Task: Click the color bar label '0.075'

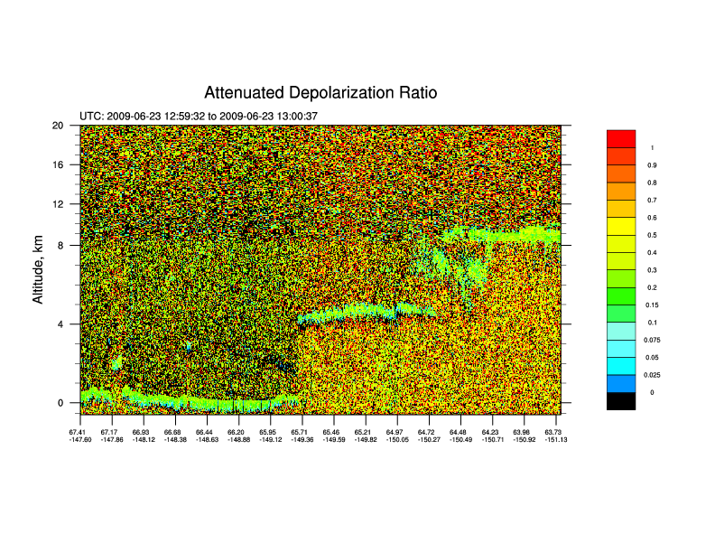Action: [652, 340]
